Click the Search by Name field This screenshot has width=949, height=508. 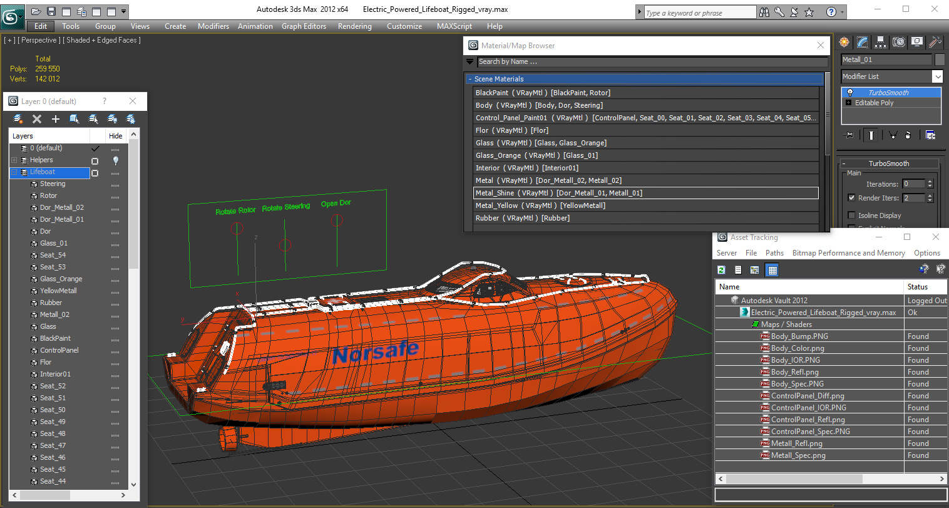(652, 61)
